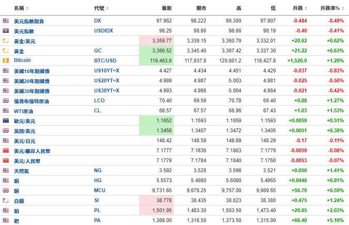This screenshot has height=225, width=349.
Task: Open the 倫敦布倫特原油 link
Action: (31, 101)
